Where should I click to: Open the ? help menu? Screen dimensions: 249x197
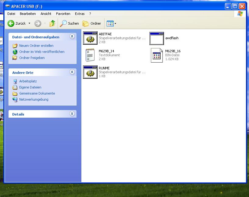90,14
